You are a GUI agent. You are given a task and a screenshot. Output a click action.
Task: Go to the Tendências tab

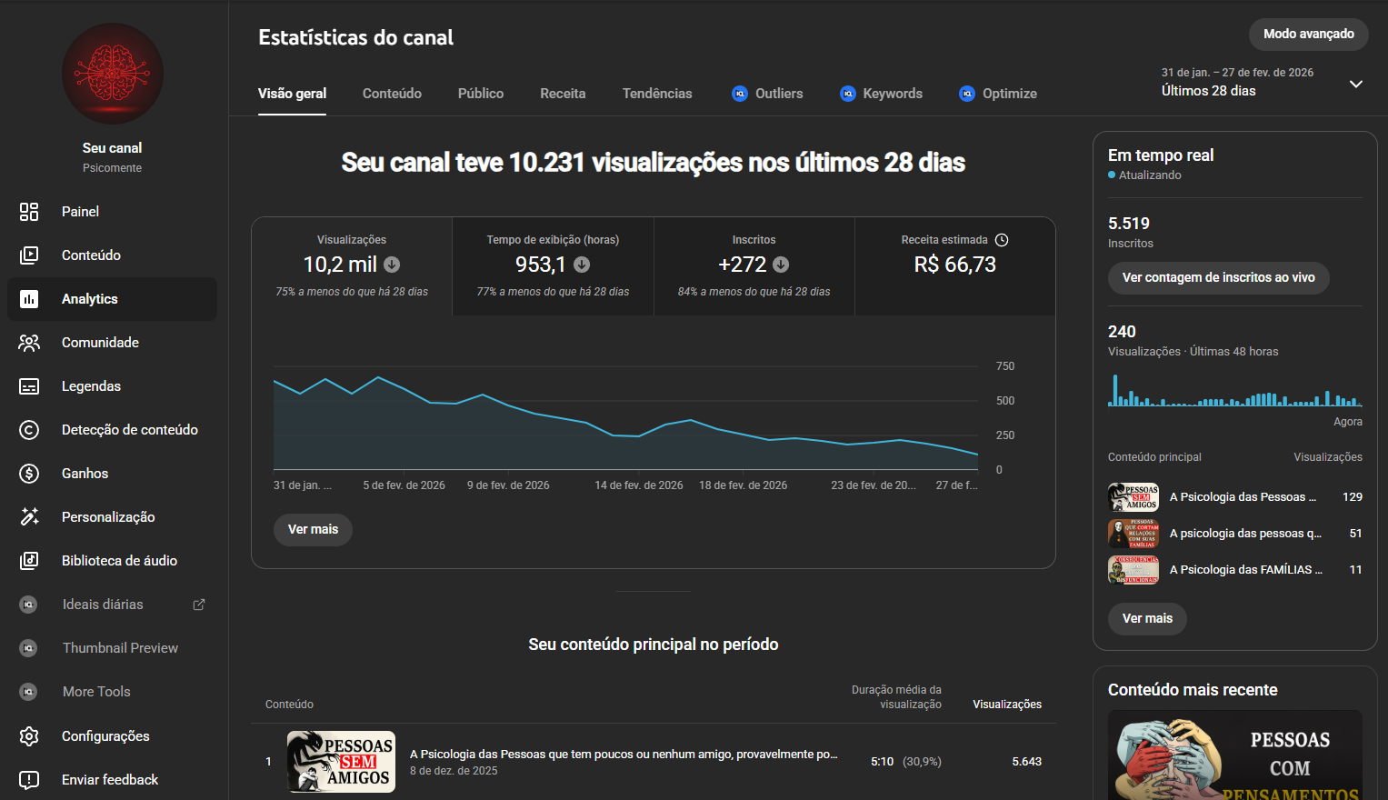click(657, 94)
